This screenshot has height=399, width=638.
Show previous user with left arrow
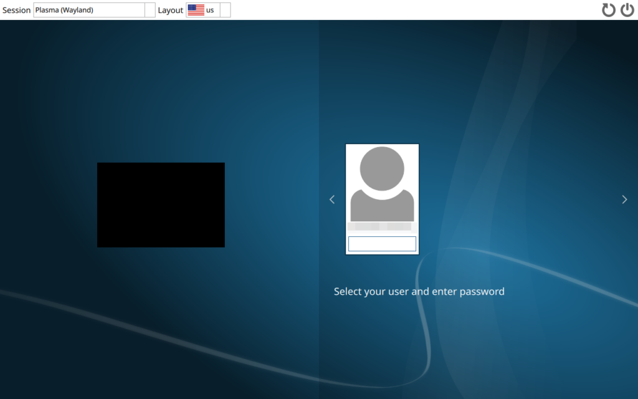pyautogui.click(x=332, y=199)
